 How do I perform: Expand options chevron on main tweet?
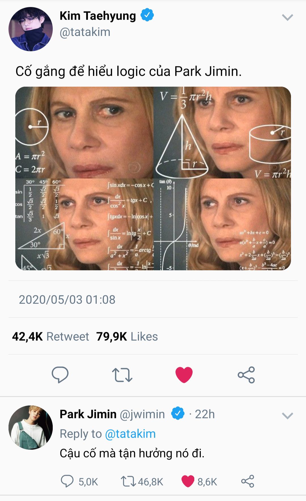[287, 18]
